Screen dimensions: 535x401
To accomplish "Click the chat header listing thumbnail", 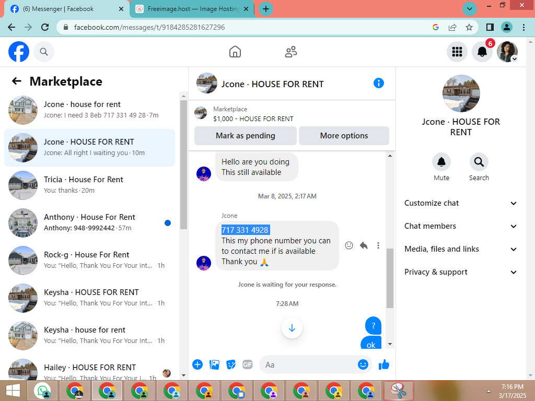I will coord(207,83).
